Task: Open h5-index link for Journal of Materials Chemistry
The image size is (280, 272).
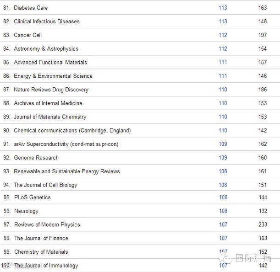Action: click(223, 117)
